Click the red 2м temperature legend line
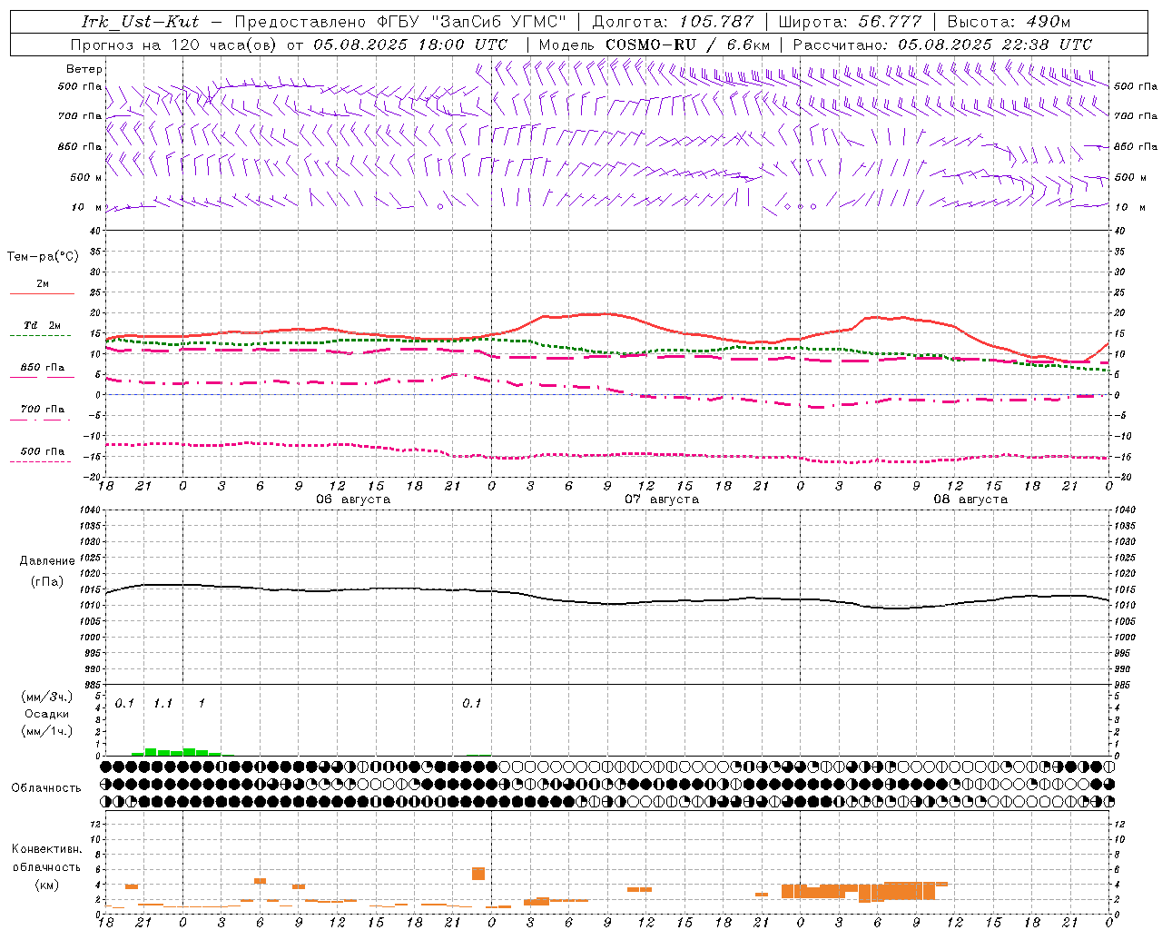This screenshot has height=930, width=1162. [x=42, y=294]
